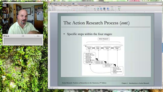This screenshot has height=92, width=163.
Task: Click the clock in macOS menu bar
Action: point(146,1)
